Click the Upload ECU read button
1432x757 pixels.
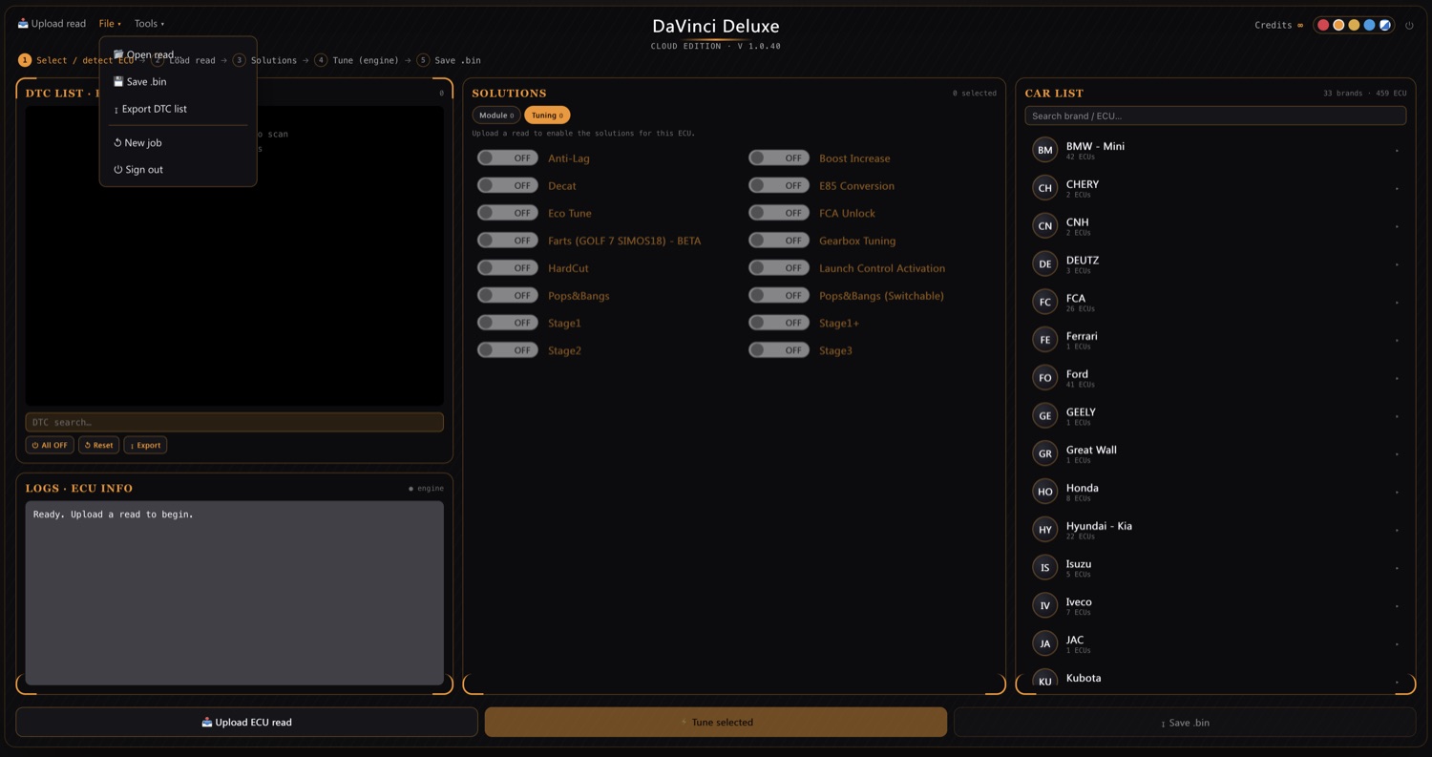pyautogui.click(x=246, y=723)
